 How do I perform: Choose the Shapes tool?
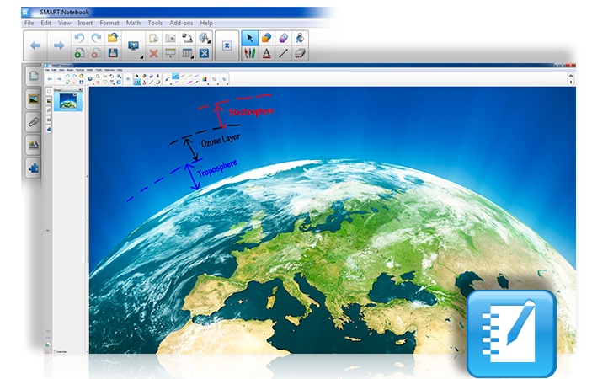[266, 38]
